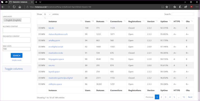Click the table Search input field
Screen dimensions: 200x101
183,14
